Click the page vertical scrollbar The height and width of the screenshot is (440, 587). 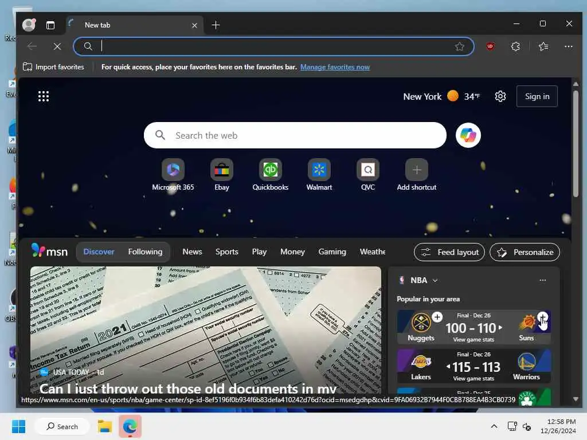pos(576,144)
